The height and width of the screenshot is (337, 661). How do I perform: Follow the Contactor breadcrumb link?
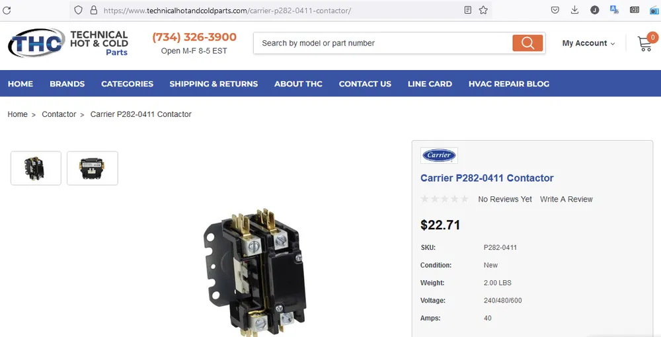point(59,114)
